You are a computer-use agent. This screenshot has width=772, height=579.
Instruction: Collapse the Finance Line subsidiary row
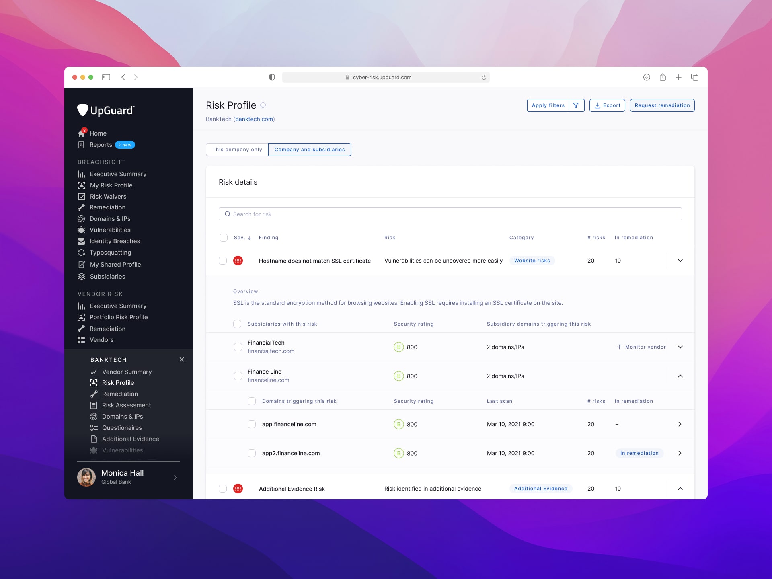(x=680, y=376)
